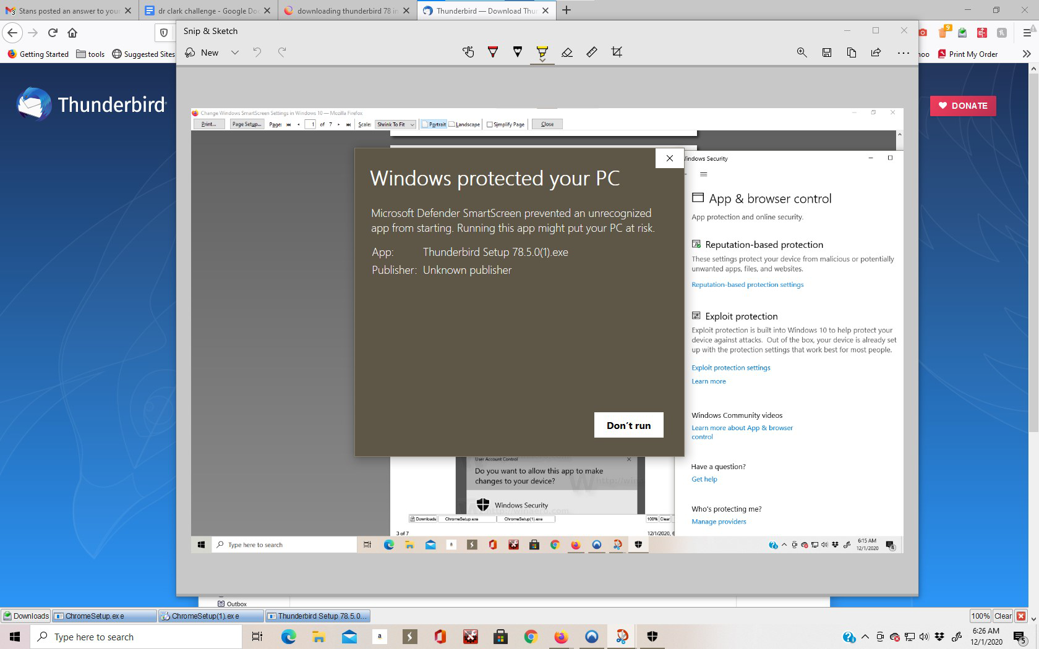Click the tracking protection shield icon

tap(164, 33)
